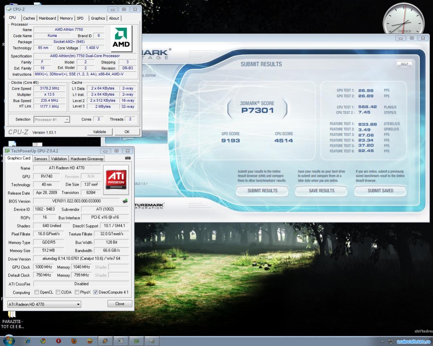
Task: Click the Core Voltage value 1.408 V
Action: 92,48
